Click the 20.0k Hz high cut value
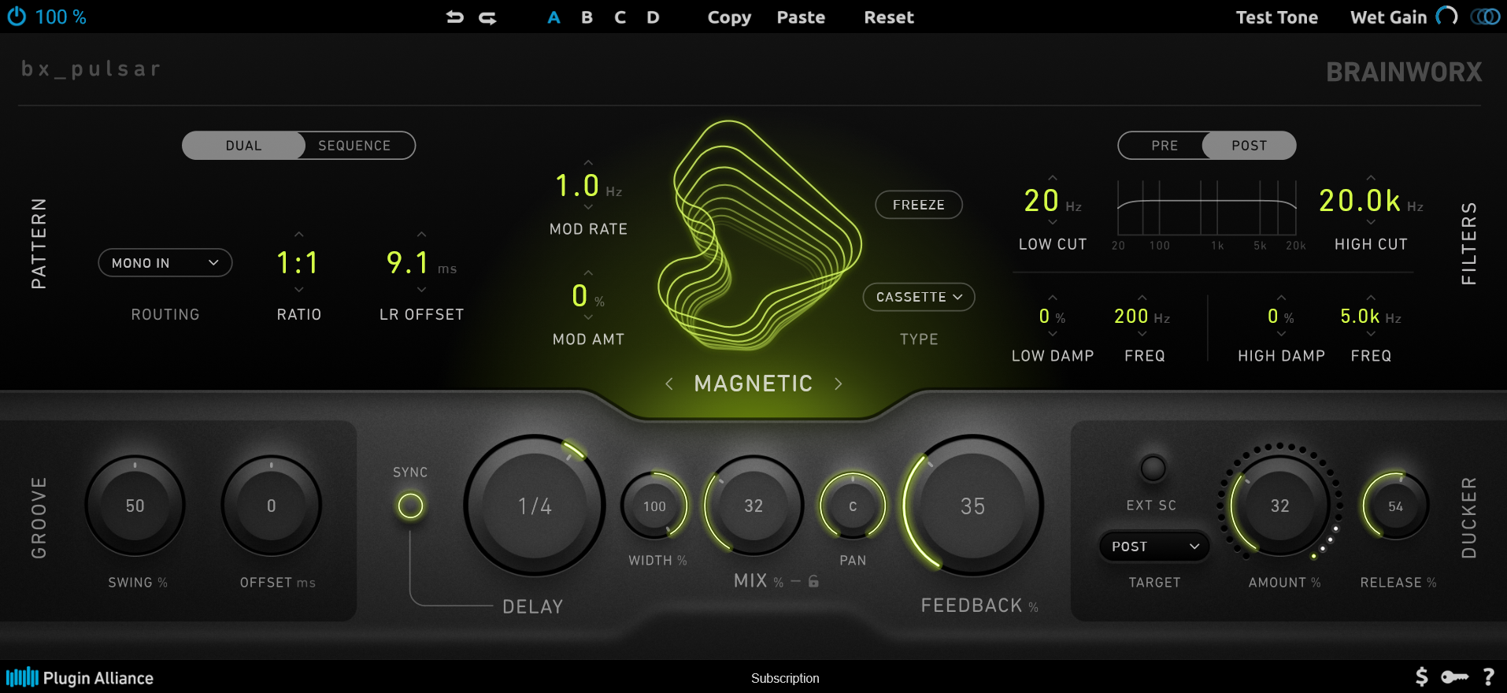Screen dimensions: 1507x693 click(1371, 201)
